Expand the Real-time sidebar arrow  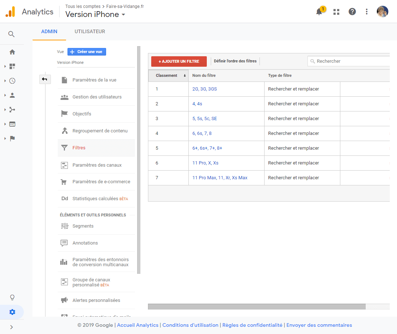coord(5,81)
